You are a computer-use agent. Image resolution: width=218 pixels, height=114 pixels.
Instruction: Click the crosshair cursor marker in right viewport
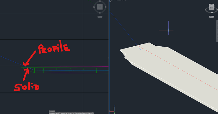coord(168,30)
